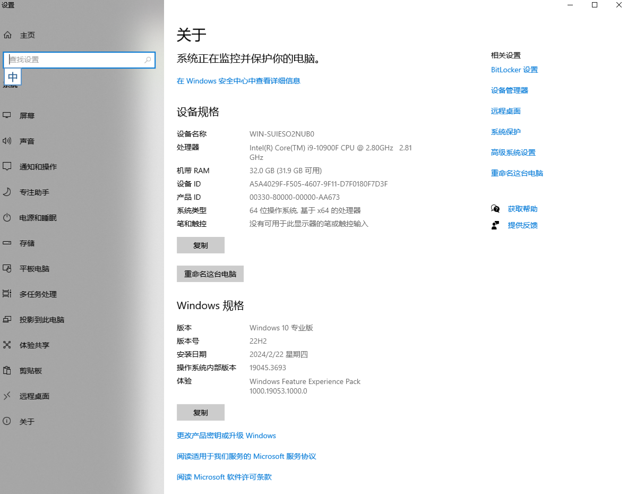Open 存储 settings page
627x494 pixels.
[x=27, y=243]
